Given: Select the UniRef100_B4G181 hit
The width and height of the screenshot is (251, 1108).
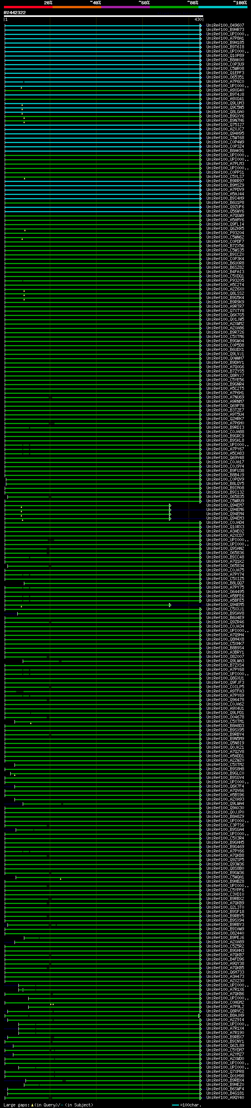Looking at the screenshot, I should 225,1093.
